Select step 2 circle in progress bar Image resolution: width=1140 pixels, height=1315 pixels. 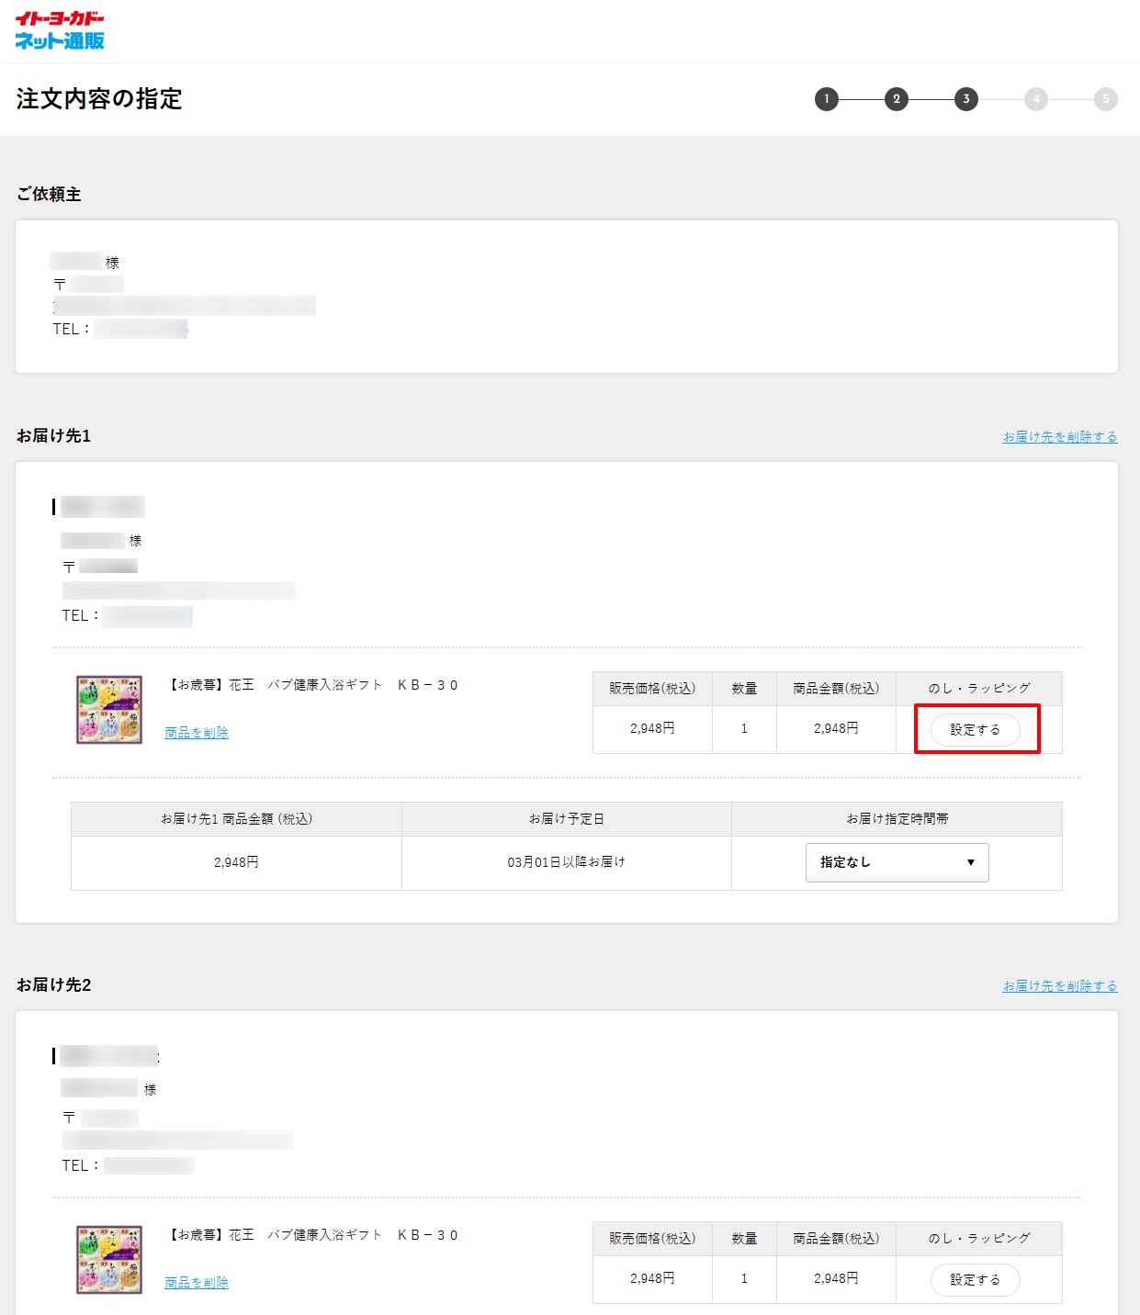tap(896, 99)
